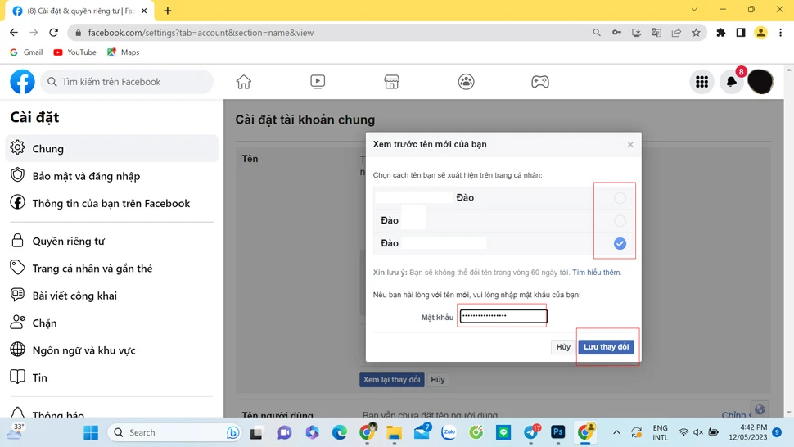794x447 pixels.
Task: Click the Facebook logo icon
Action: [22, 82]
